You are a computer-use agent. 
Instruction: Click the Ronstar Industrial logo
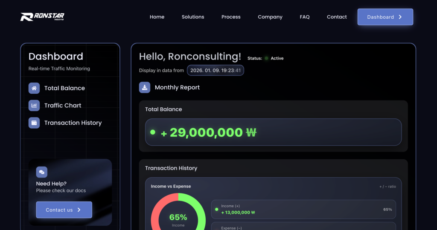(x=42, y=17)
